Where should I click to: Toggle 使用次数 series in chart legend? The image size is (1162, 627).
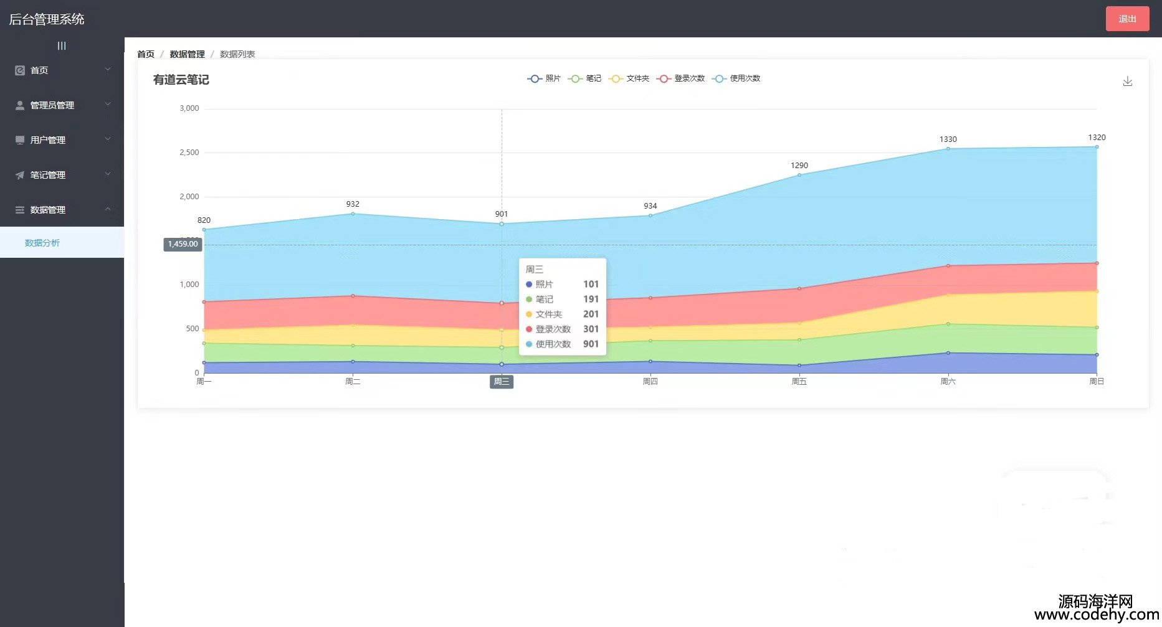click(x=736, y=78)
